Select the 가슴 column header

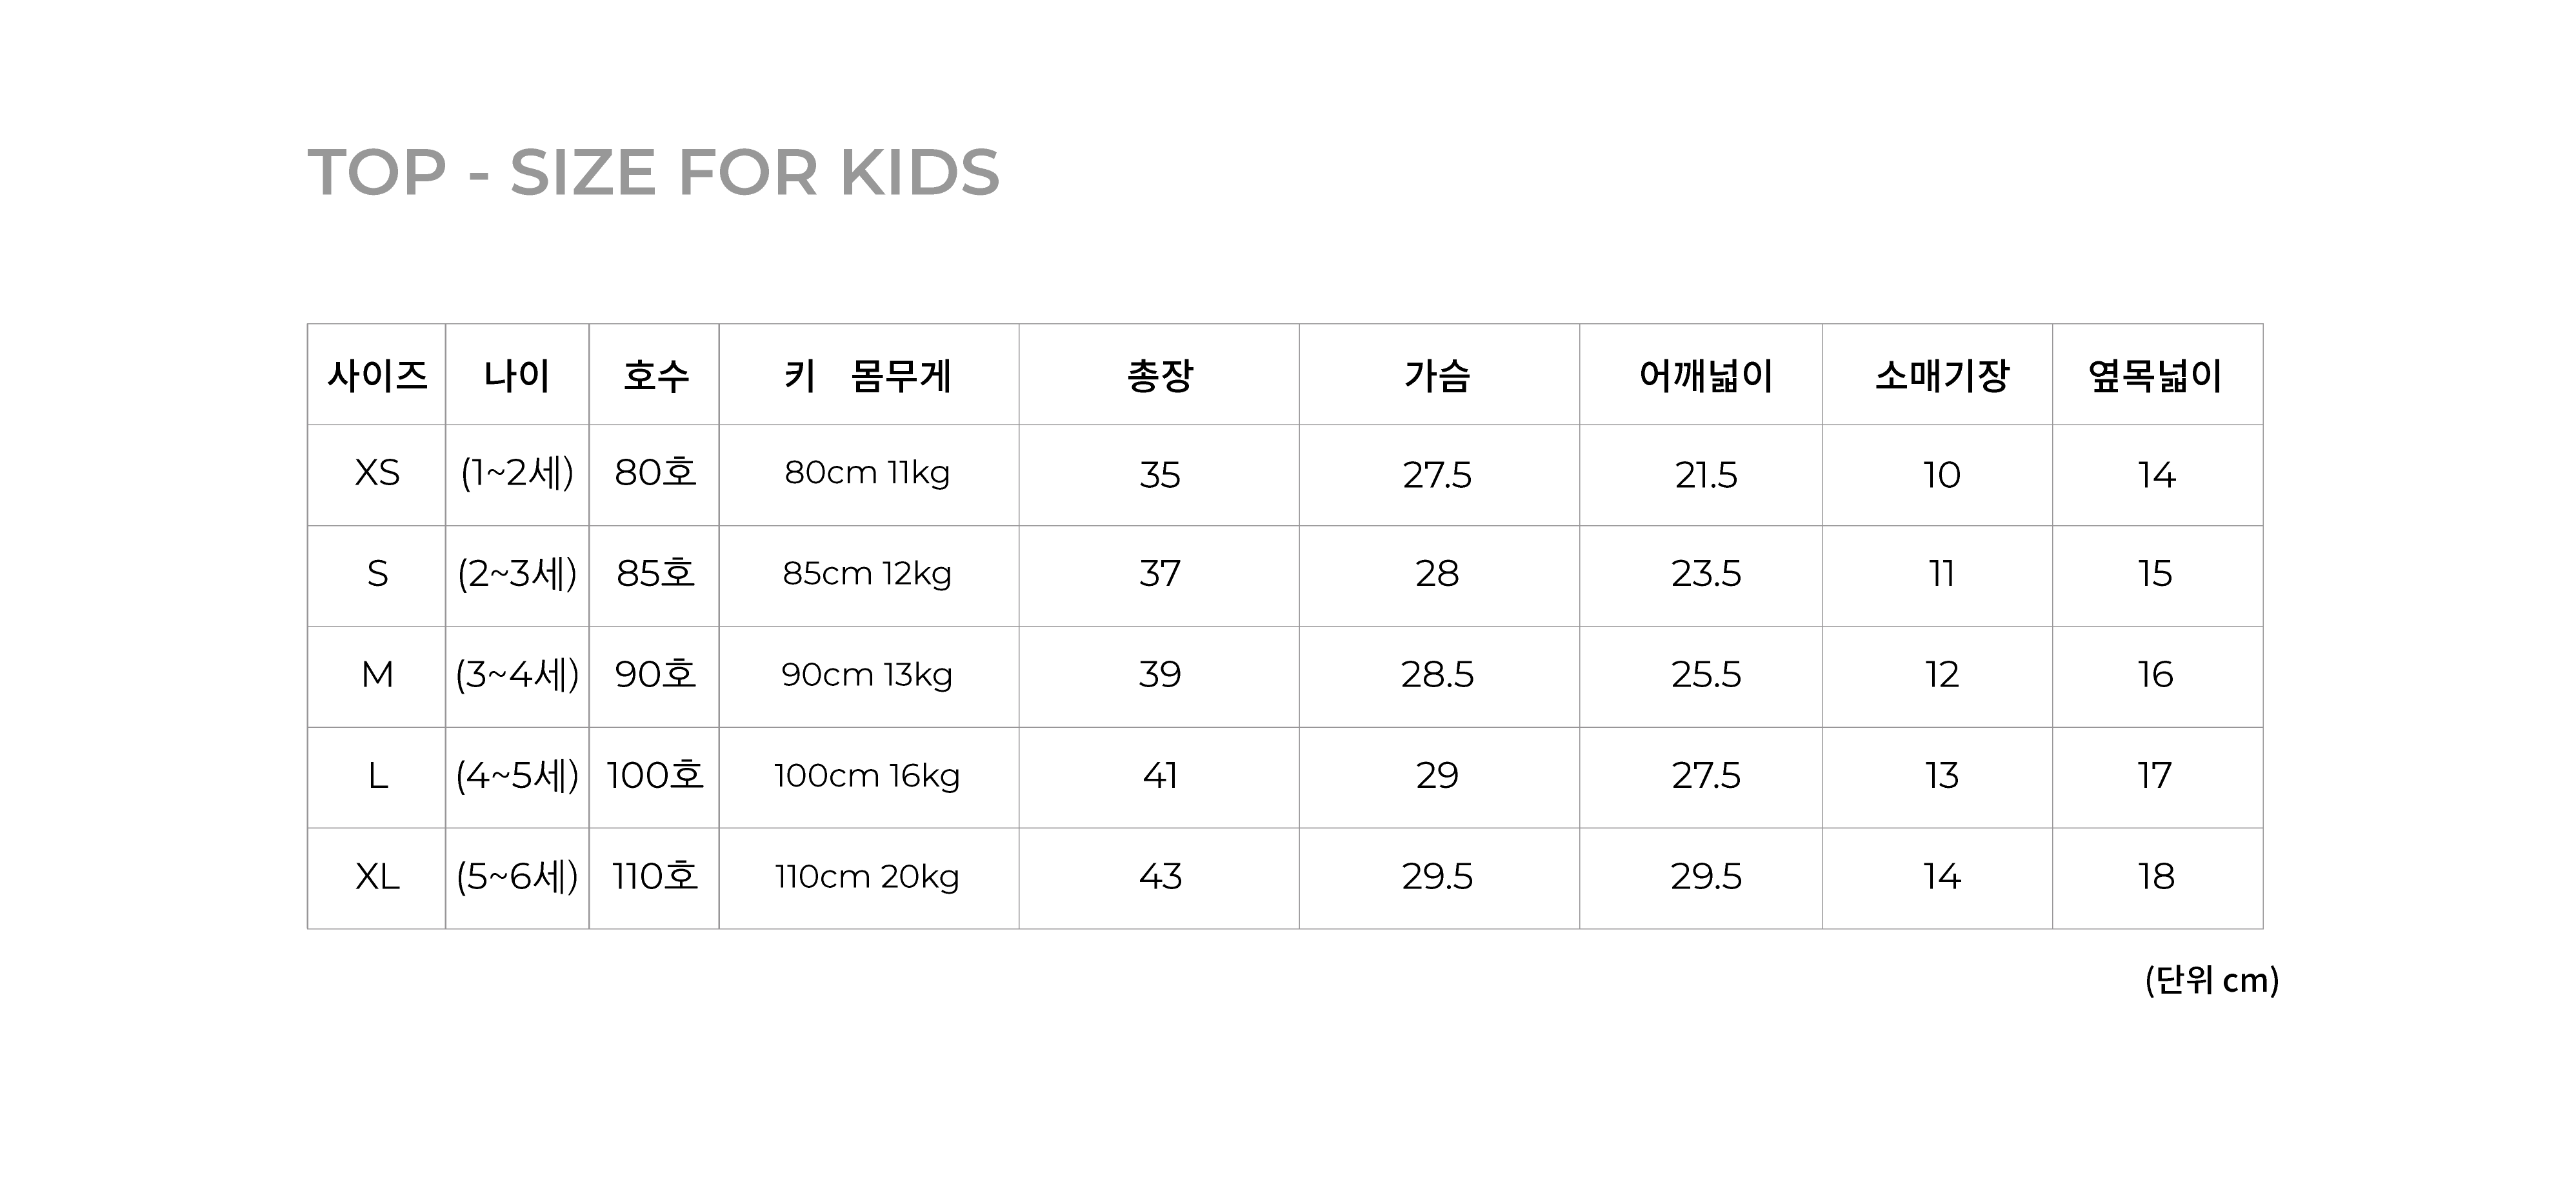(x=1437, y=376)
